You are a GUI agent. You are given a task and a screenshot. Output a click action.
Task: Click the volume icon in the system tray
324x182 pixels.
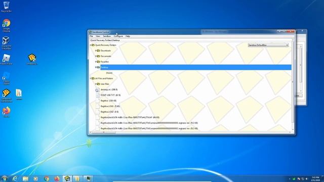pos(307,179)
